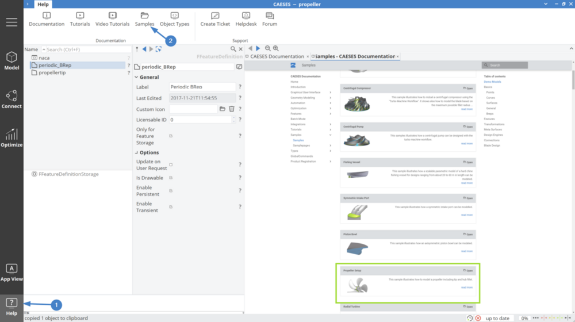Edit the periodic_BRep feature definition
The image size is (575, 322).
pyautogui.click(x=239, y=66)
